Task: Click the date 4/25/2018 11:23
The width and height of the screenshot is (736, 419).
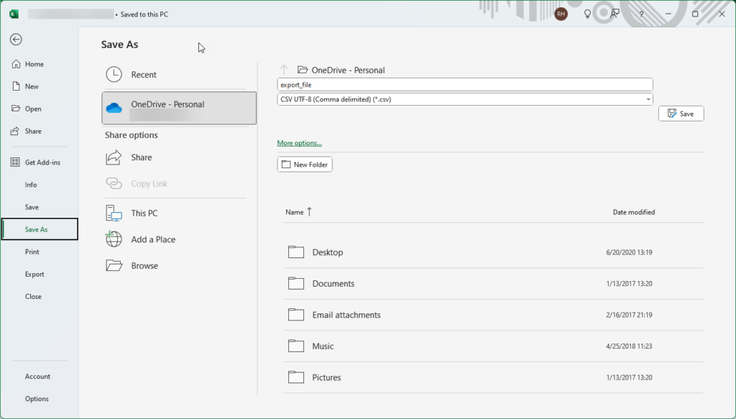Action: pos(629,346)
